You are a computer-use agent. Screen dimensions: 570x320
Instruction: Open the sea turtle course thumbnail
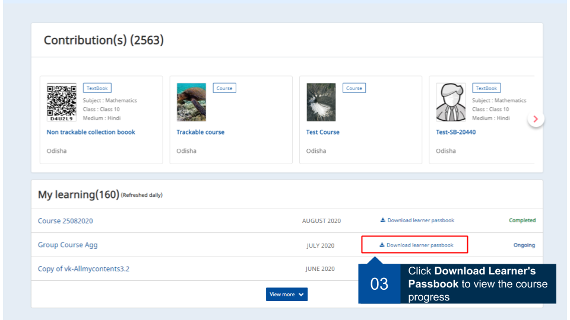click(191, 103)
